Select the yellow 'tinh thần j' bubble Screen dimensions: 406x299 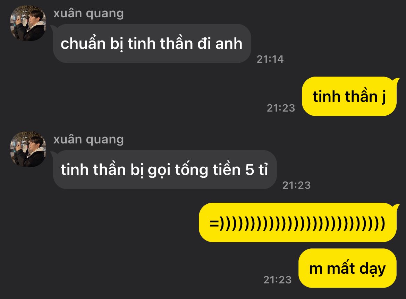coord(349,96)
